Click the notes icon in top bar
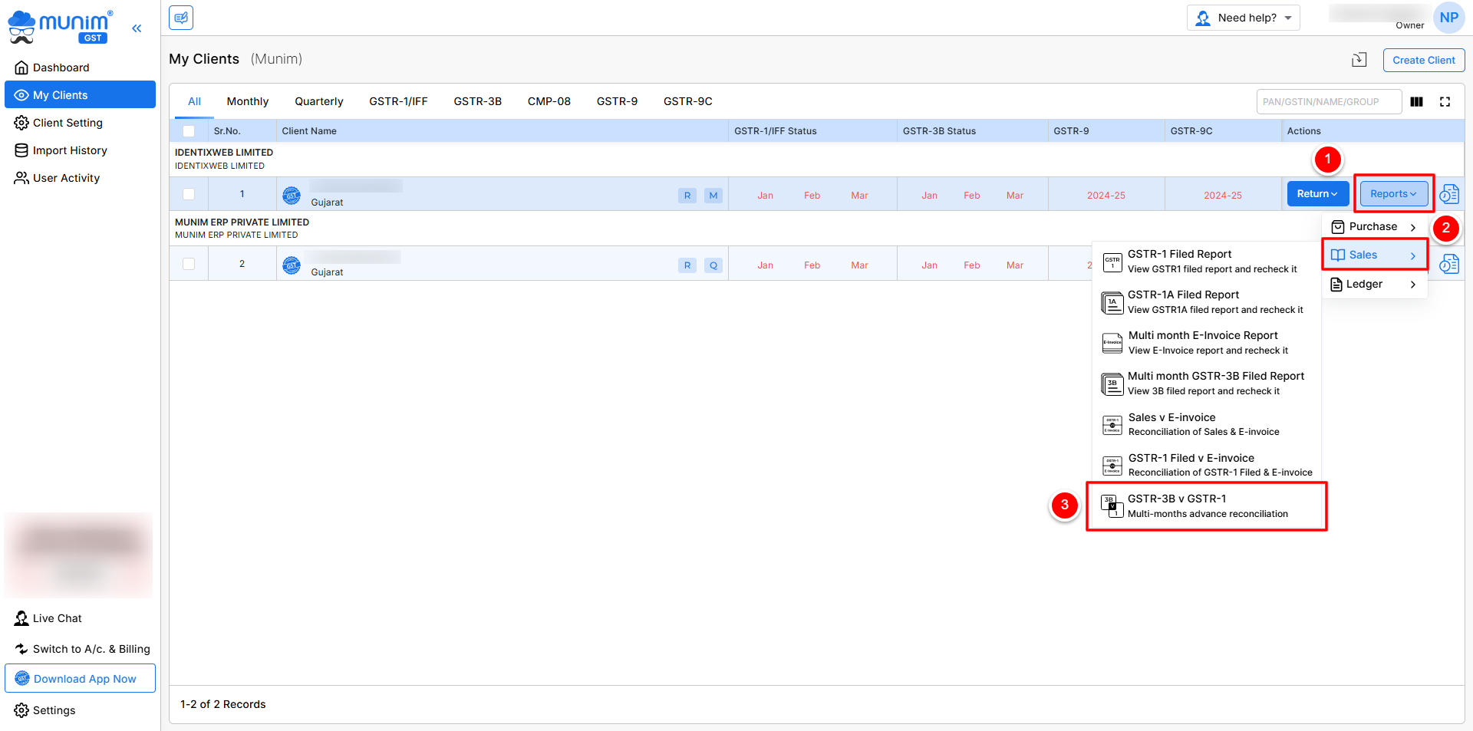Image resolution: width=1473 pixels, height=731 pixels. pos(181,18)
